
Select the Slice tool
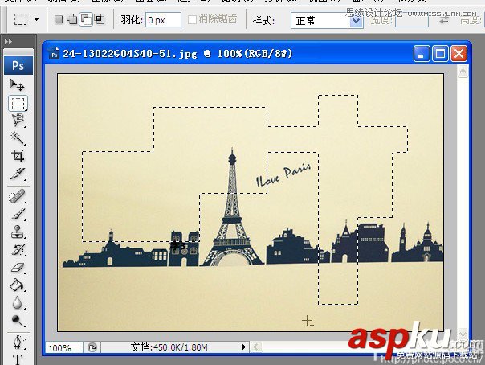pyautogui.click(x=18, y=174)
